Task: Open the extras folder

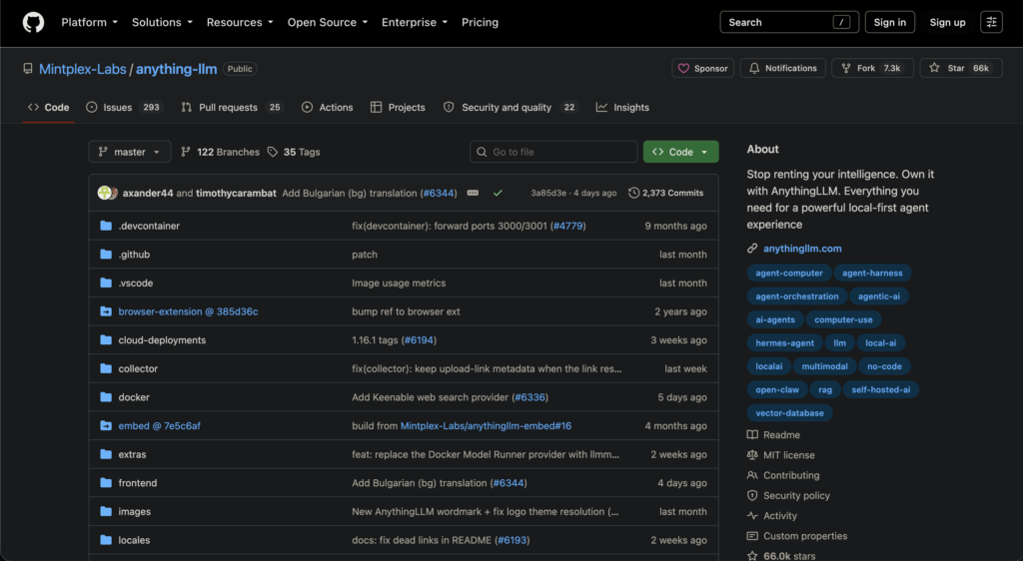Action: (x=132, y=454)
